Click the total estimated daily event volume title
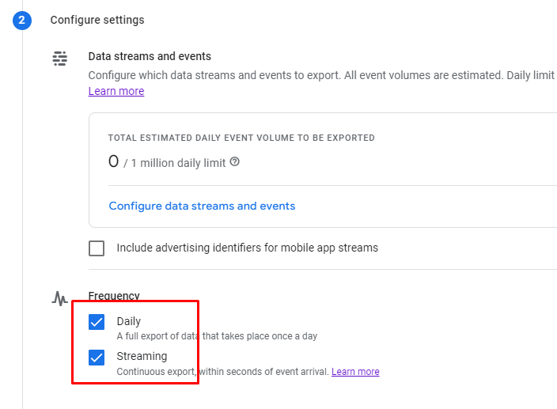This screenshot has width=557, height=409. coord(241,138)
